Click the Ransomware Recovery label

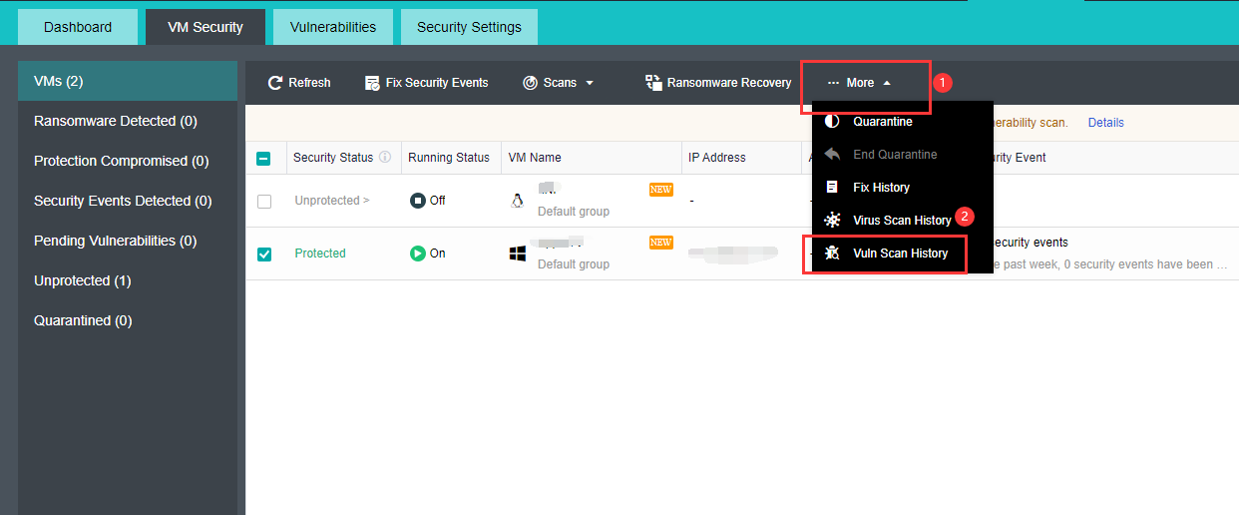[x=729, y=83]
